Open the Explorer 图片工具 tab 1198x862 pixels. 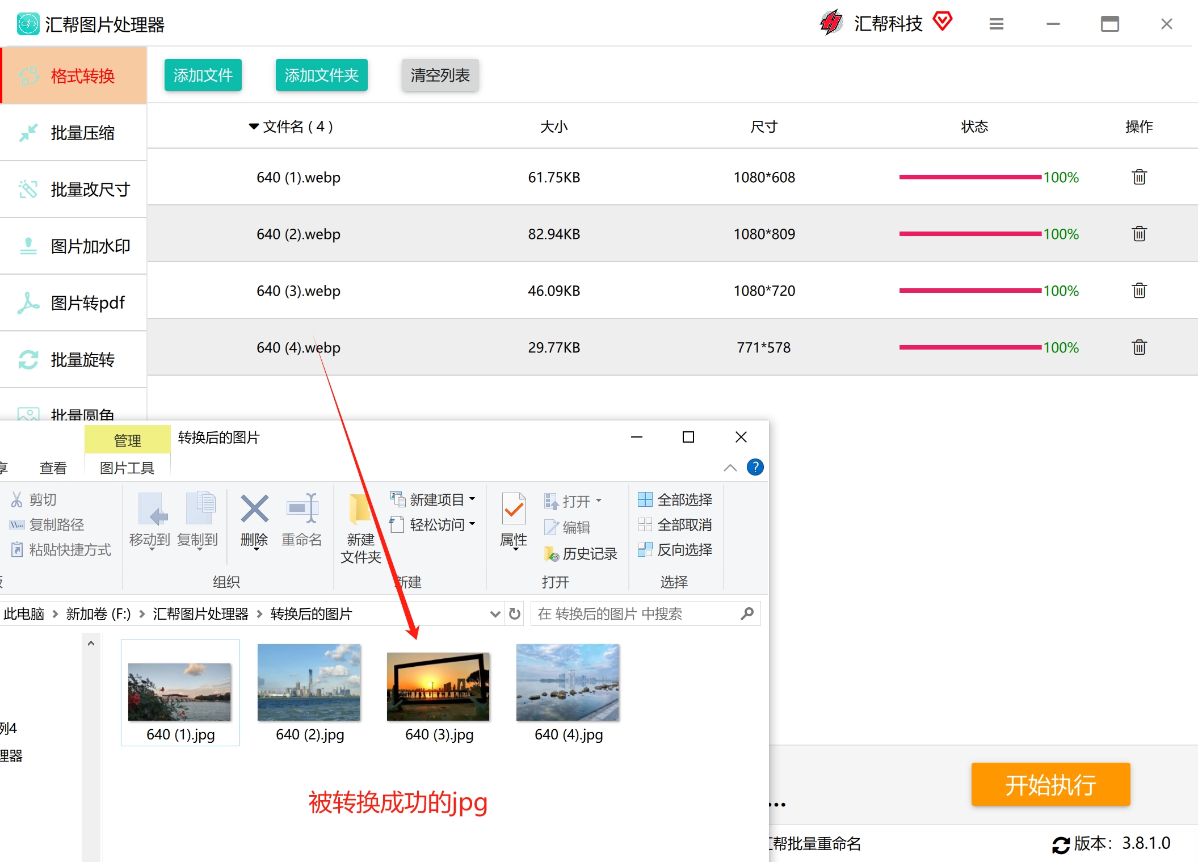(127, 468)
